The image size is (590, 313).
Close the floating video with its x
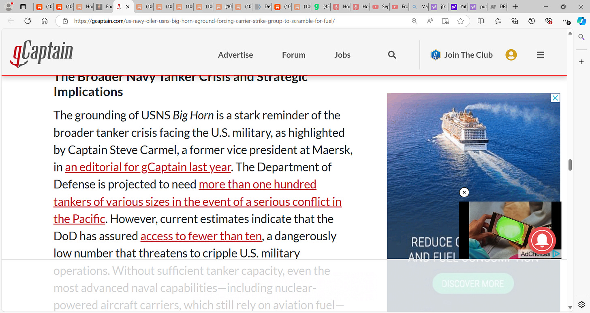(464, 192)
